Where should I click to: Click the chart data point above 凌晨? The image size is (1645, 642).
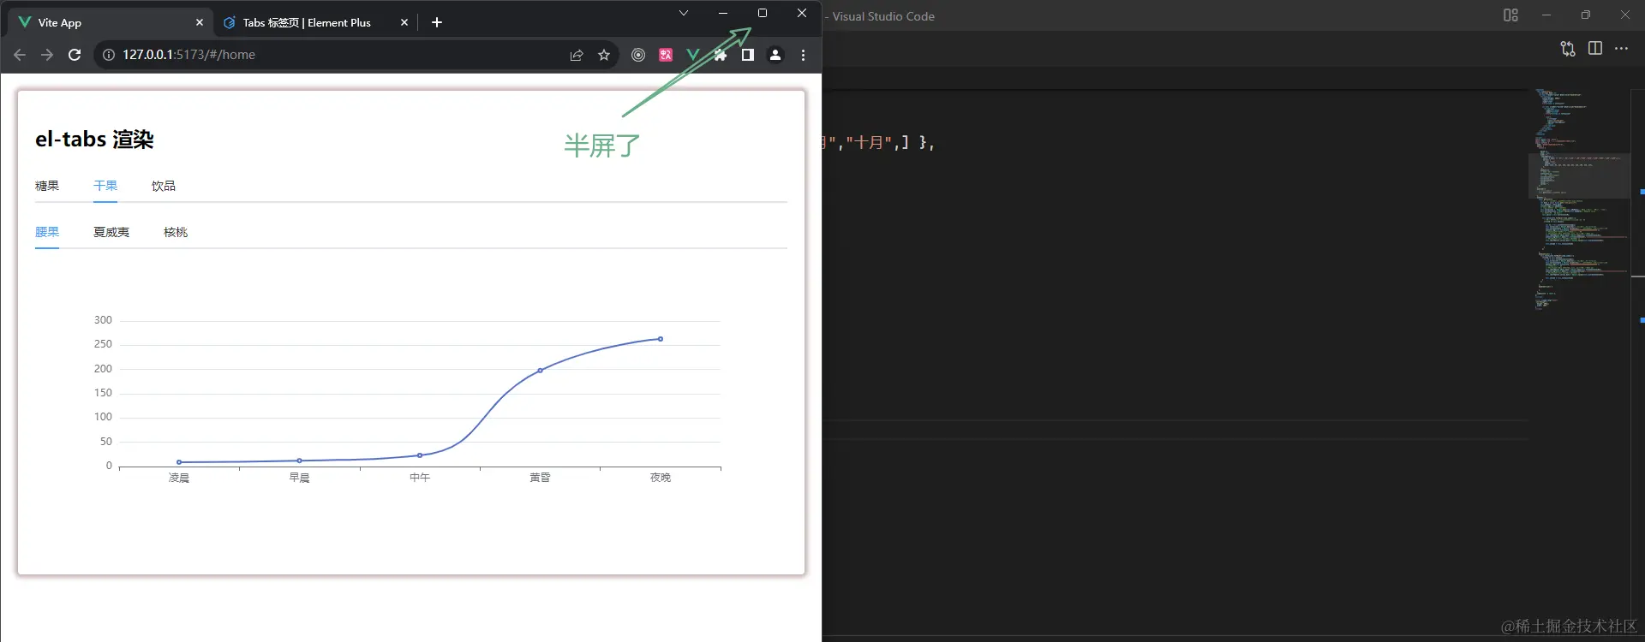click(179, 462)
